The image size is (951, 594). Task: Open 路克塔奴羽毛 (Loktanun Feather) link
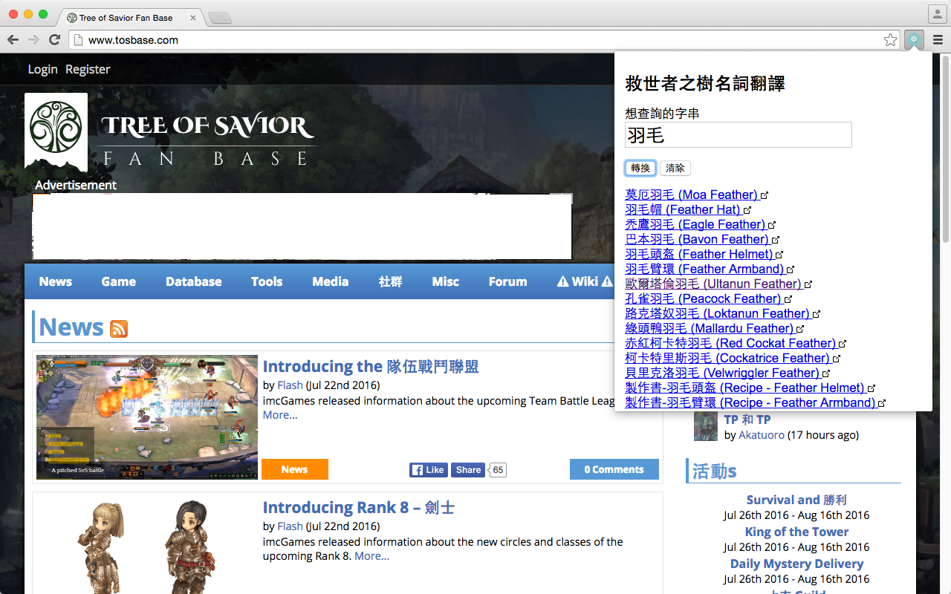717,313
